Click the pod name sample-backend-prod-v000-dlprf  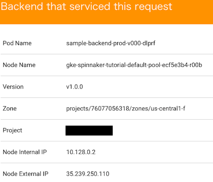point(111,44)
